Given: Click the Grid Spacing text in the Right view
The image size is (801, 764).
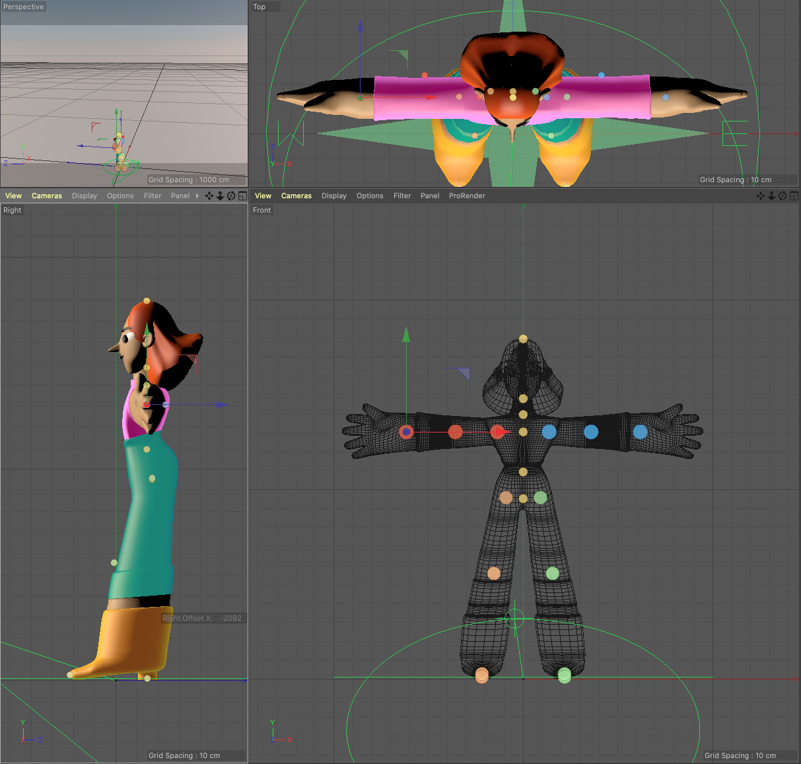Looking at the screenshot, I should tap(184, 755).
